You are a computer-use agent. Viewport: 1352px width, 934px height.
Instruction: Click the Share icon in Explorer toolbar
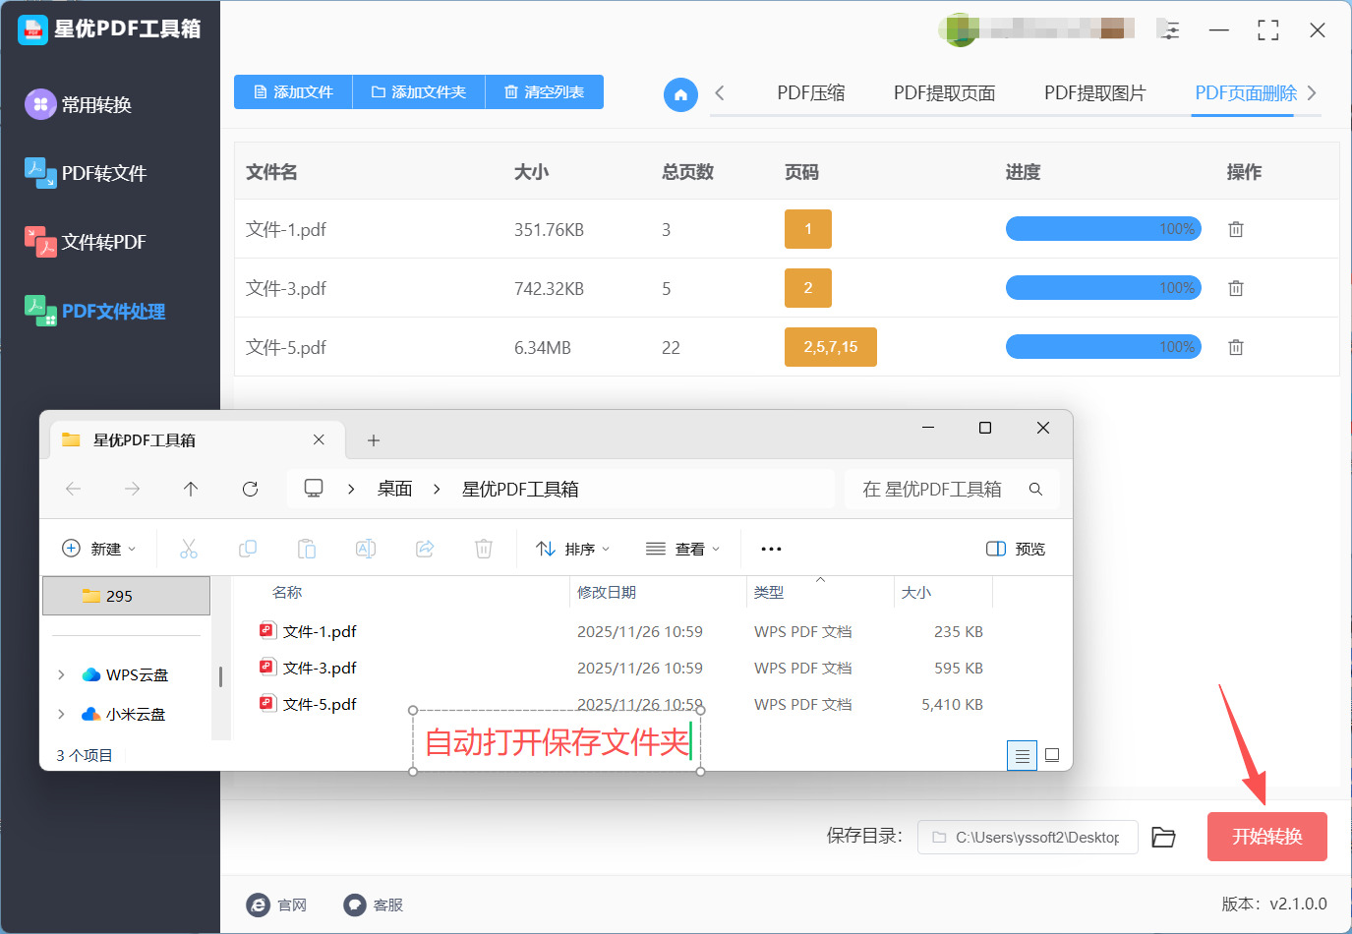point(425,549)
